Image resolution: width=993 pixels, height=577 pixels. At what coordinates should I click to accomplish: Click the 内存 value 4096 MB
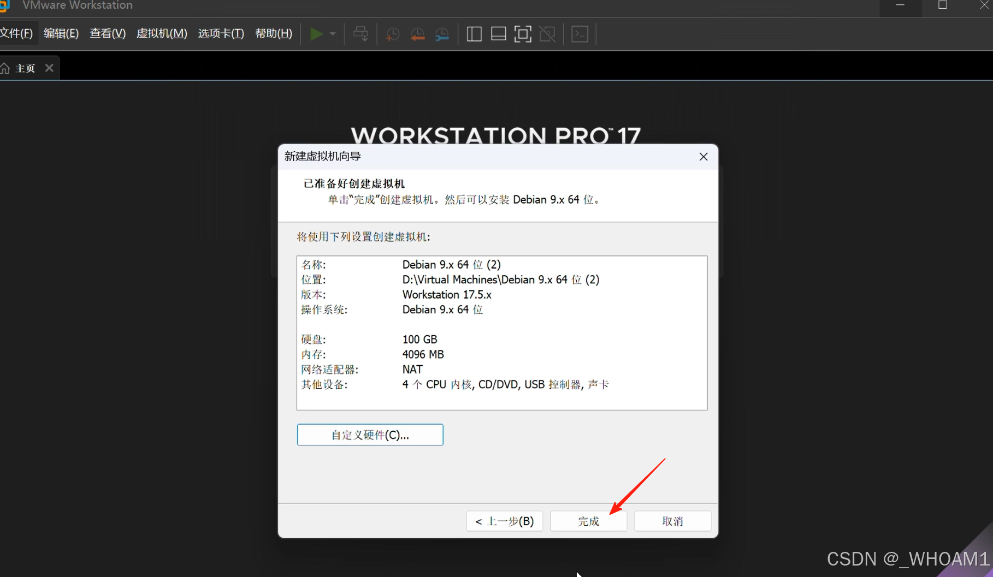click(423, 355)
